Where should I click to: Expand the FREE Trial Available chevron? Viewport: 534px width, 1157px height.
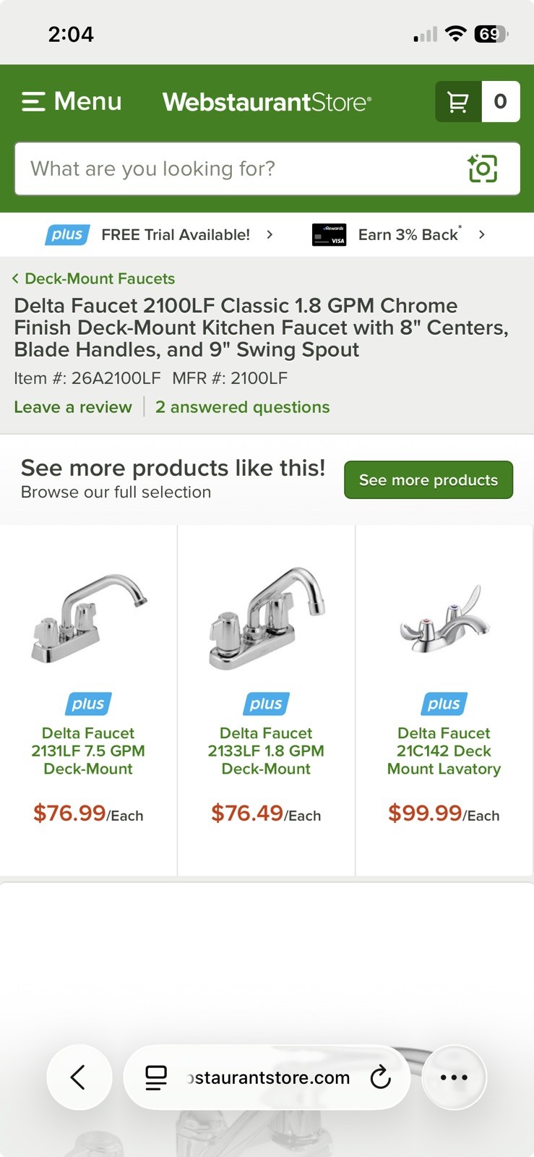tap(270, 234)
